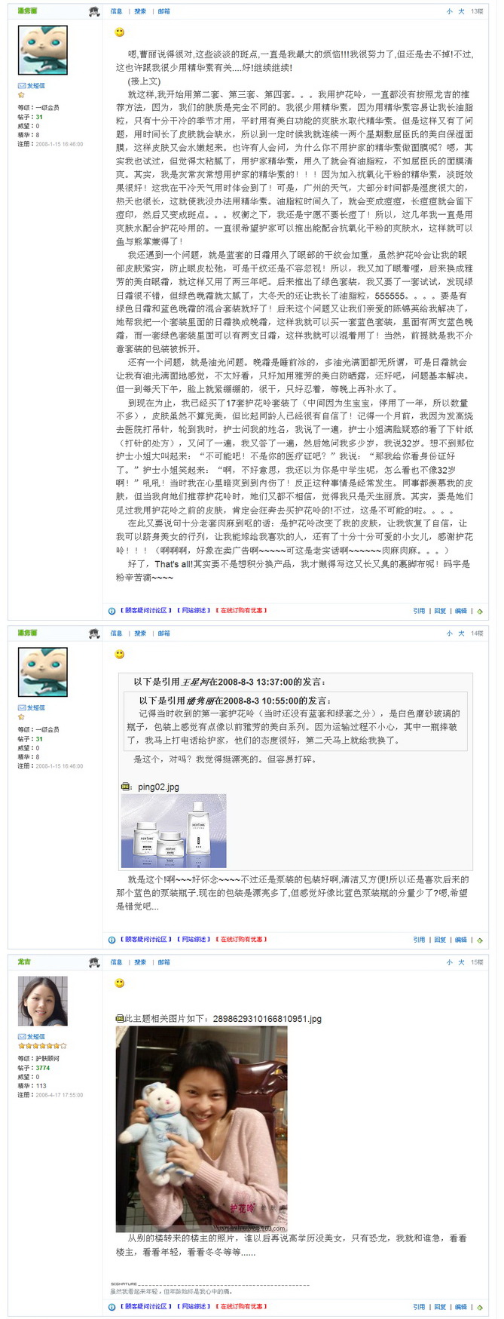Click the back-to-top arrow icon in floor 13 post
504x1319 pixels.
[x=481, y=612]
